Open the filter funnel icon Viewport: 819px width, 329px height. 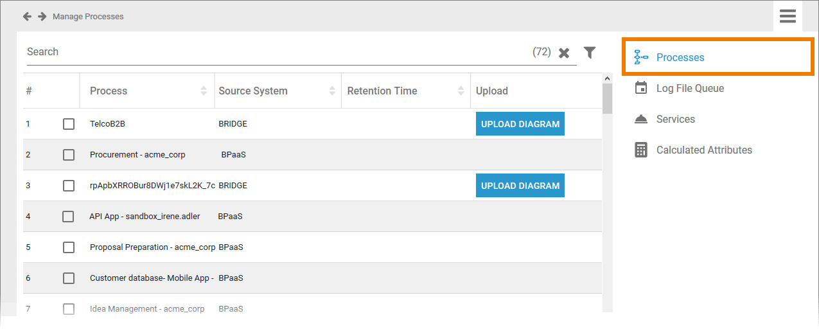click(x=590, y=52)
